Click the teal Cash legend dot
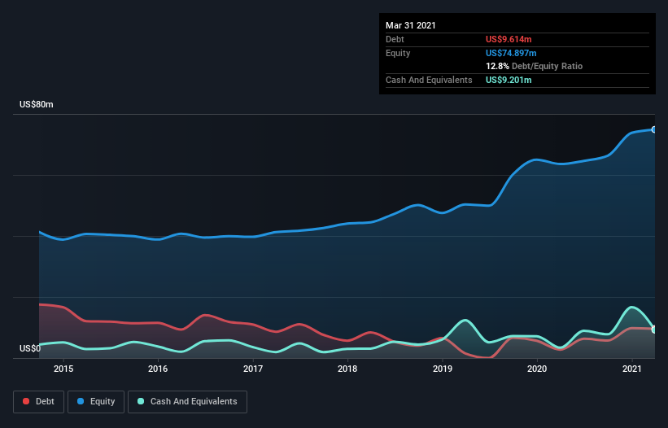Viewport: 668px width, 428px height. coord(141,401)
